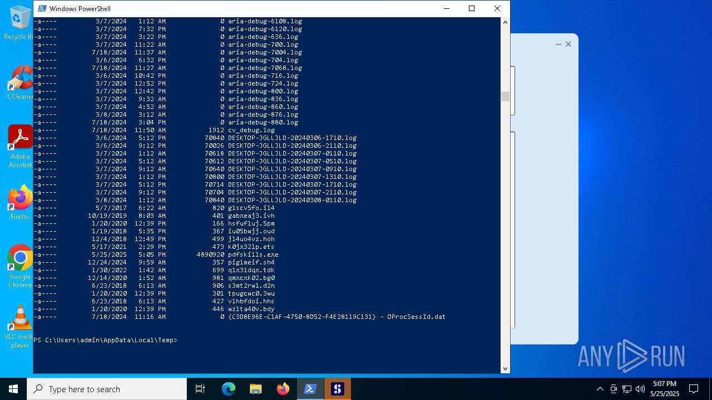This screenshot has height=400, width=712.
Task: Click the PowerShell vertical scrollbar thumb
Action: pyautogui.click(x=505, y=97)
